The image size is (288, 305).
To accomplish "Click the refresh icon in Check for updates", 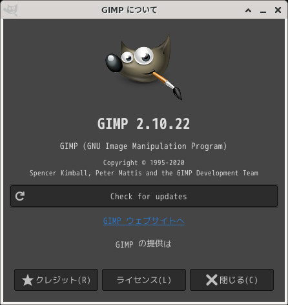I will pyautogui.click(x=20, y=196).
